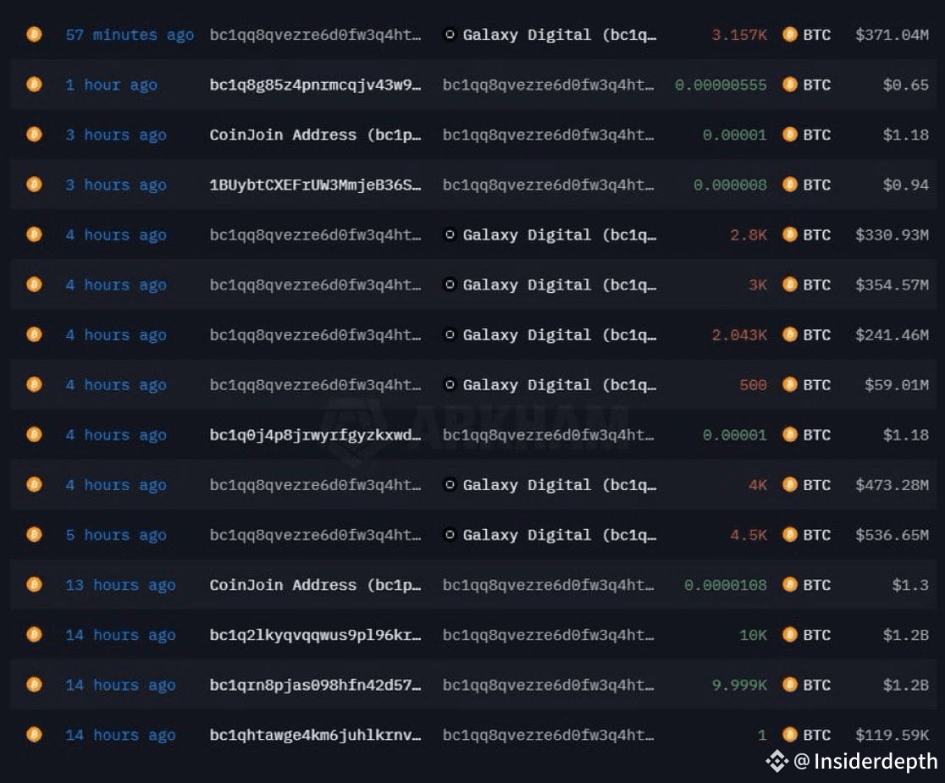Viewport: 945px width, 783px height.
Task: Open the '57 minutes ago' transaction timestamp
Action: pos(130,35)
